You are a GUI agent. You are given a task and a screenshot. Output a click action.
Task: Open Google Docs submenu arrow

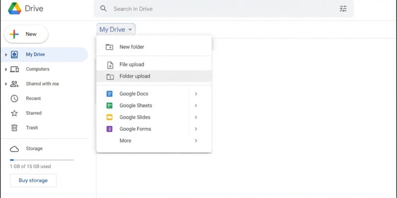[196, 94]
